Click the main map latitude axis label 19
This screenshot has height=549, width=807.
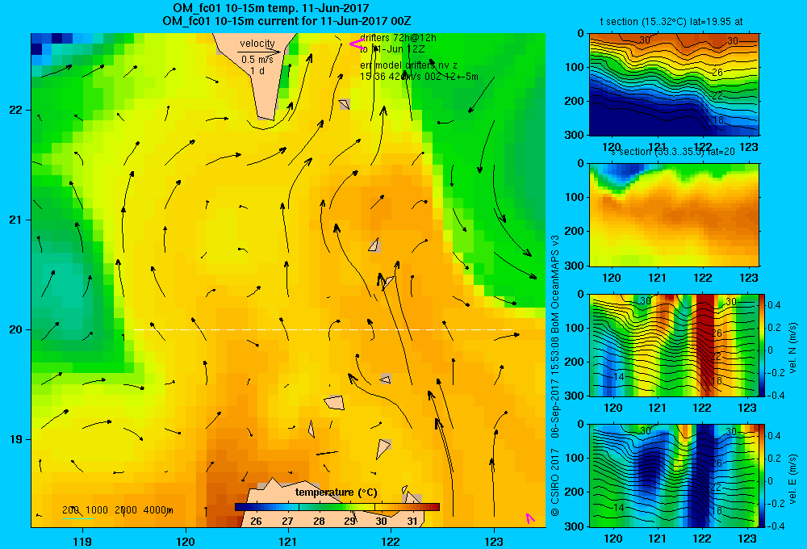point(15,439)
